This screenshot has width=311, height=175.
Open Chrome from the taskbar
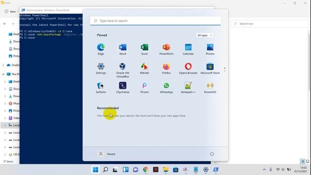[x=145, y=170]
